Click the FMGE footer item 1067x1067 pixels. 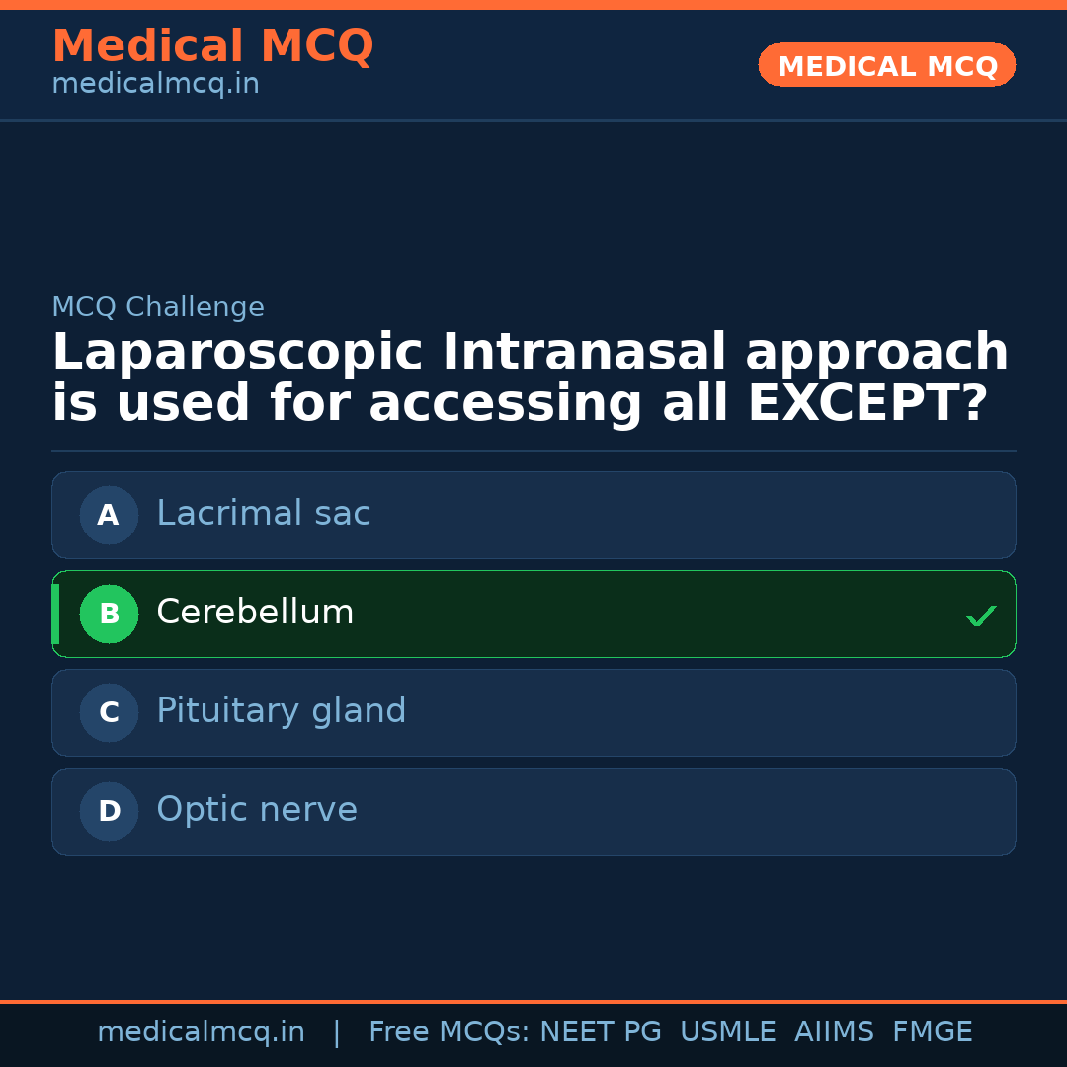[x=933, y=1032]
